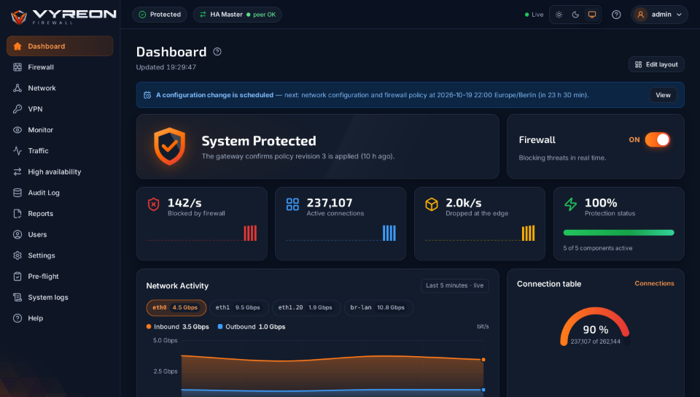Select the eth0 4.5 Gbps interface tab

[x=176, y=308]
